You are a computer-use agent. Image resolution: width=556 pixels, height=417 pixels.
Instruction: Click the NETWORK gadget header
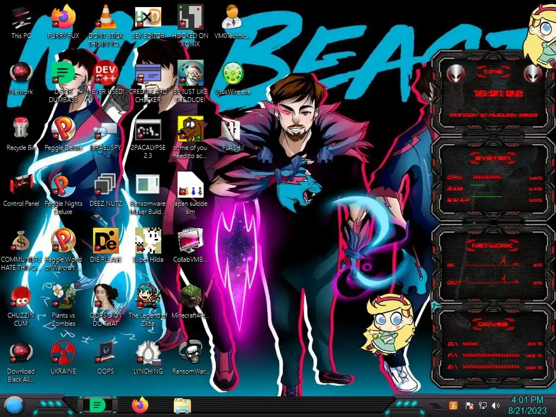[x=492, y=245]
